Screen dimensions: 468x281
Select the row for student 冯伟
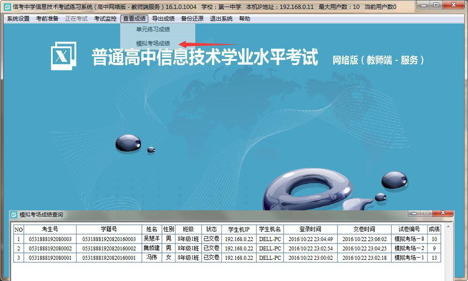(152, 258)
